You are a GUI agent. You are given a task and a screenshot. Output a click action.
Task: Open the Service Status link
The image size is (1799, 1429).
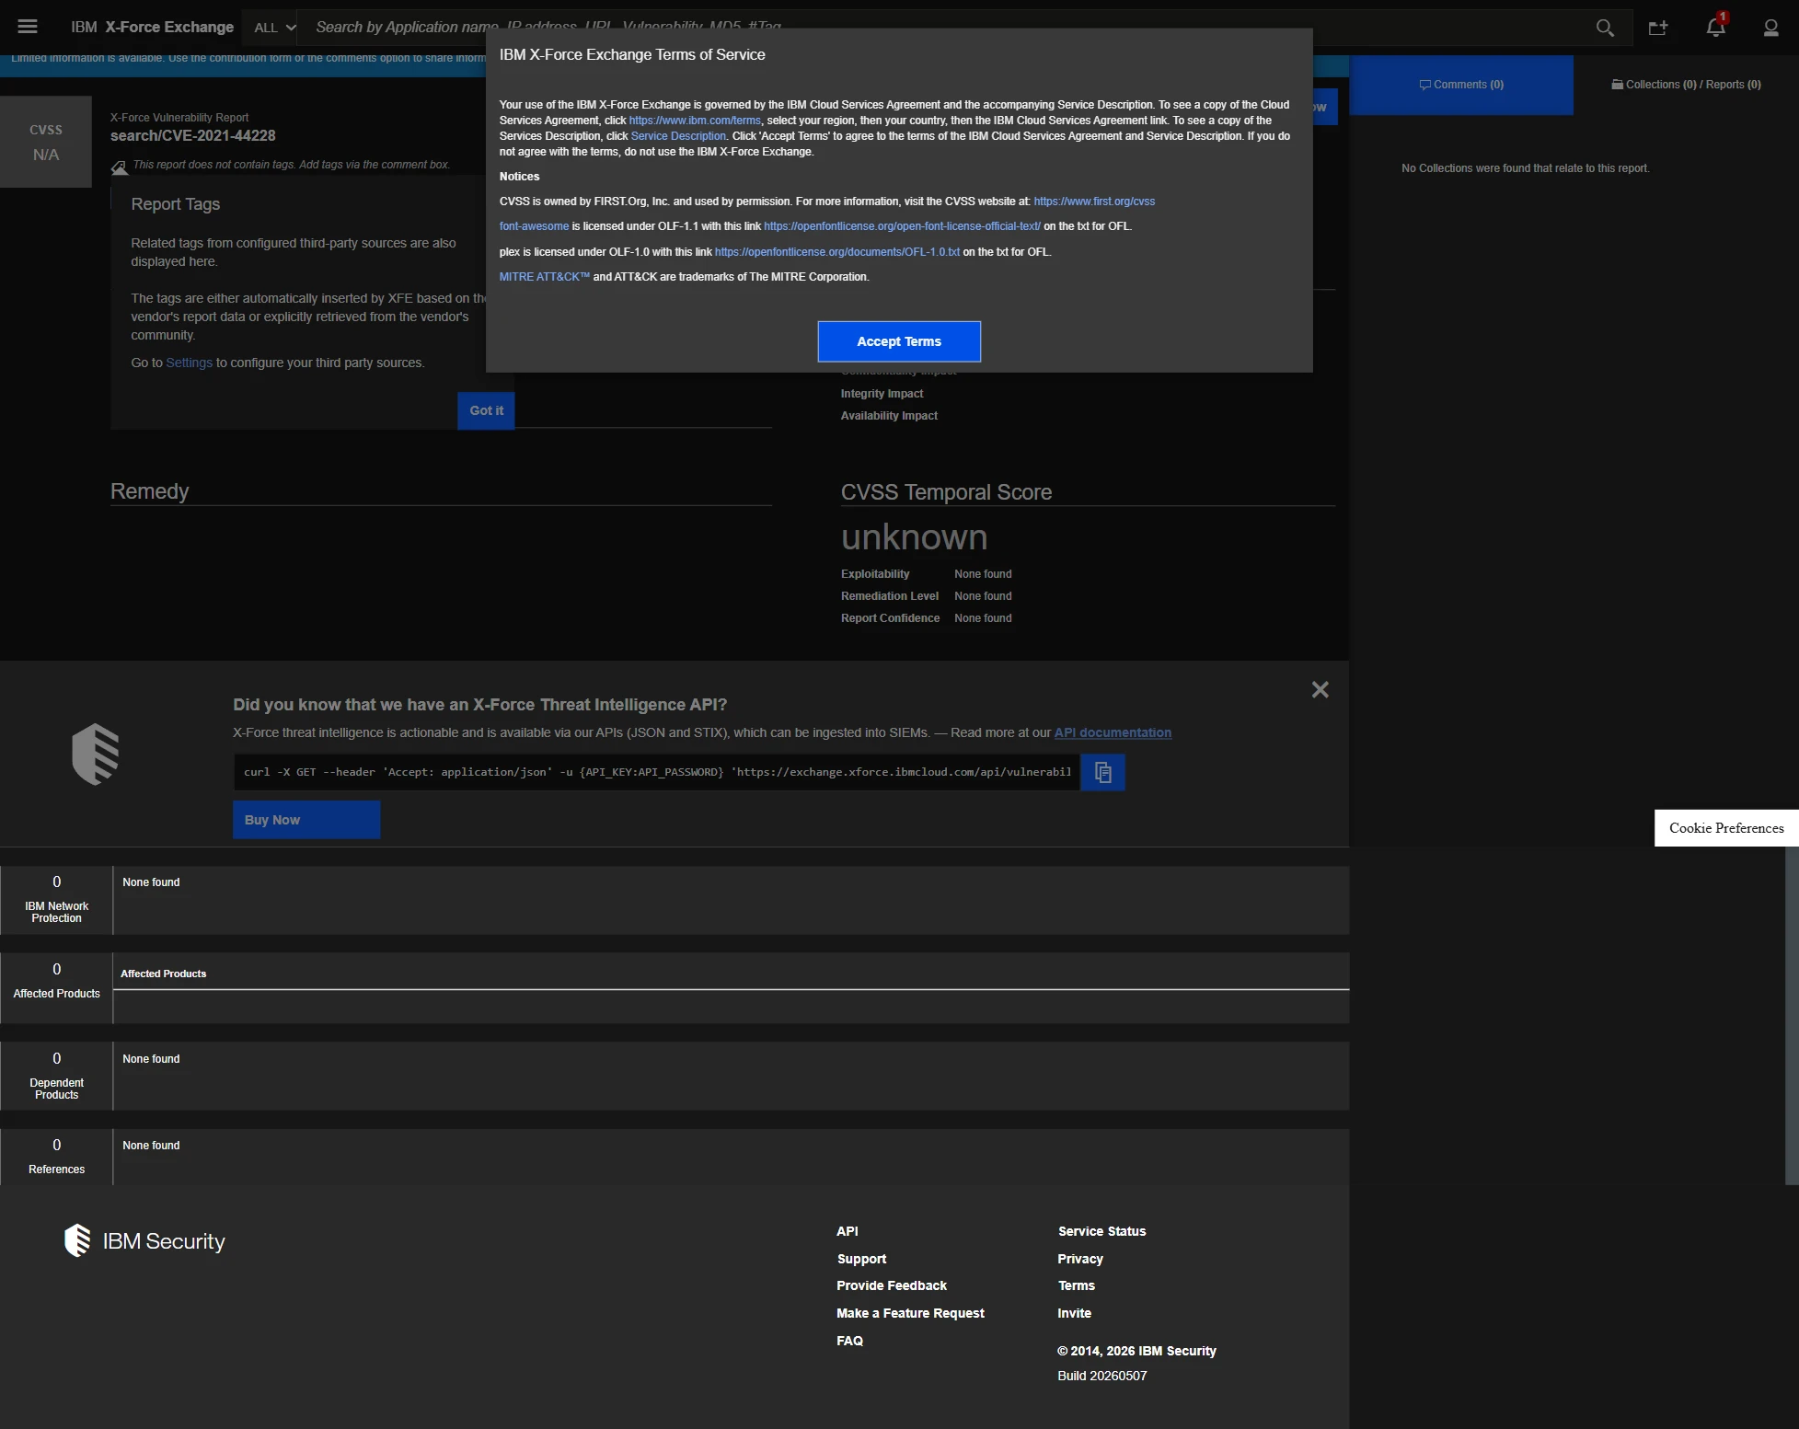point(1101,1231)
